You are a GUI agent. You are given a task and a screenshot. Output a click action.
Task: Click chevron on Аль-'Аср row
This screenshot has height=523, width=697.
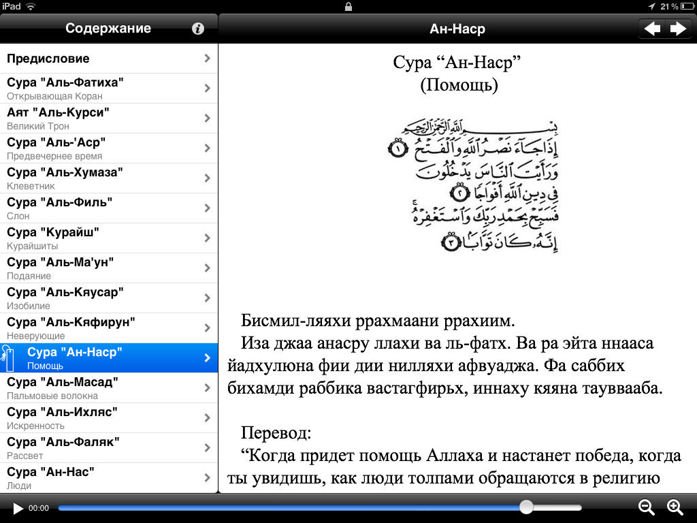point(207,148)
